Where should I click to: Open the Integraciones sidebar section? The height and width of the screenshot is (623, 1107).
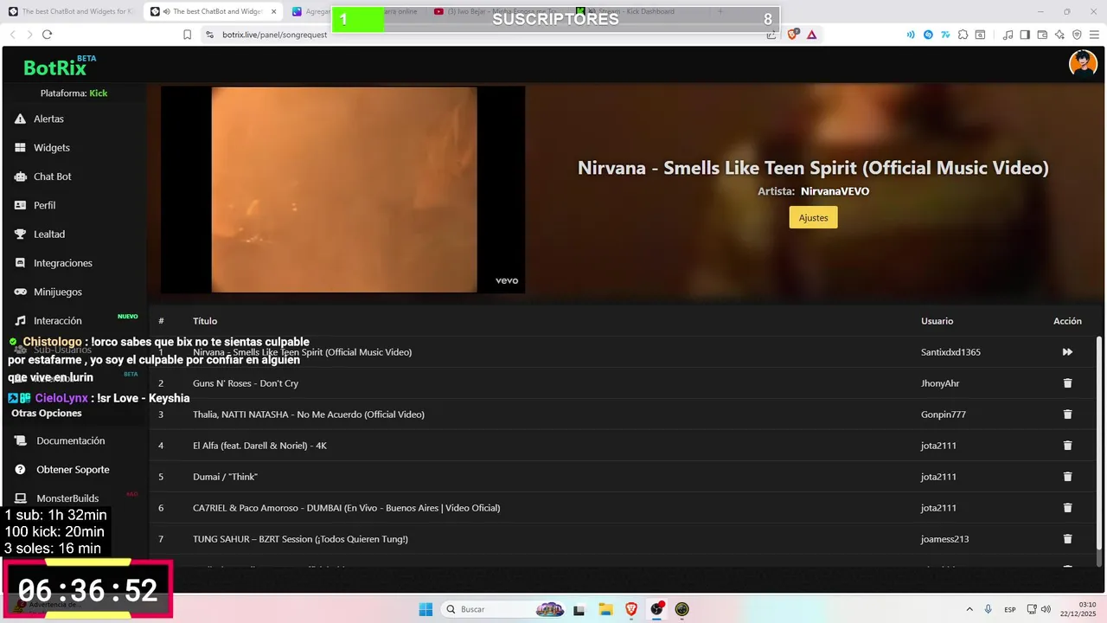click(x=62, y=263)
